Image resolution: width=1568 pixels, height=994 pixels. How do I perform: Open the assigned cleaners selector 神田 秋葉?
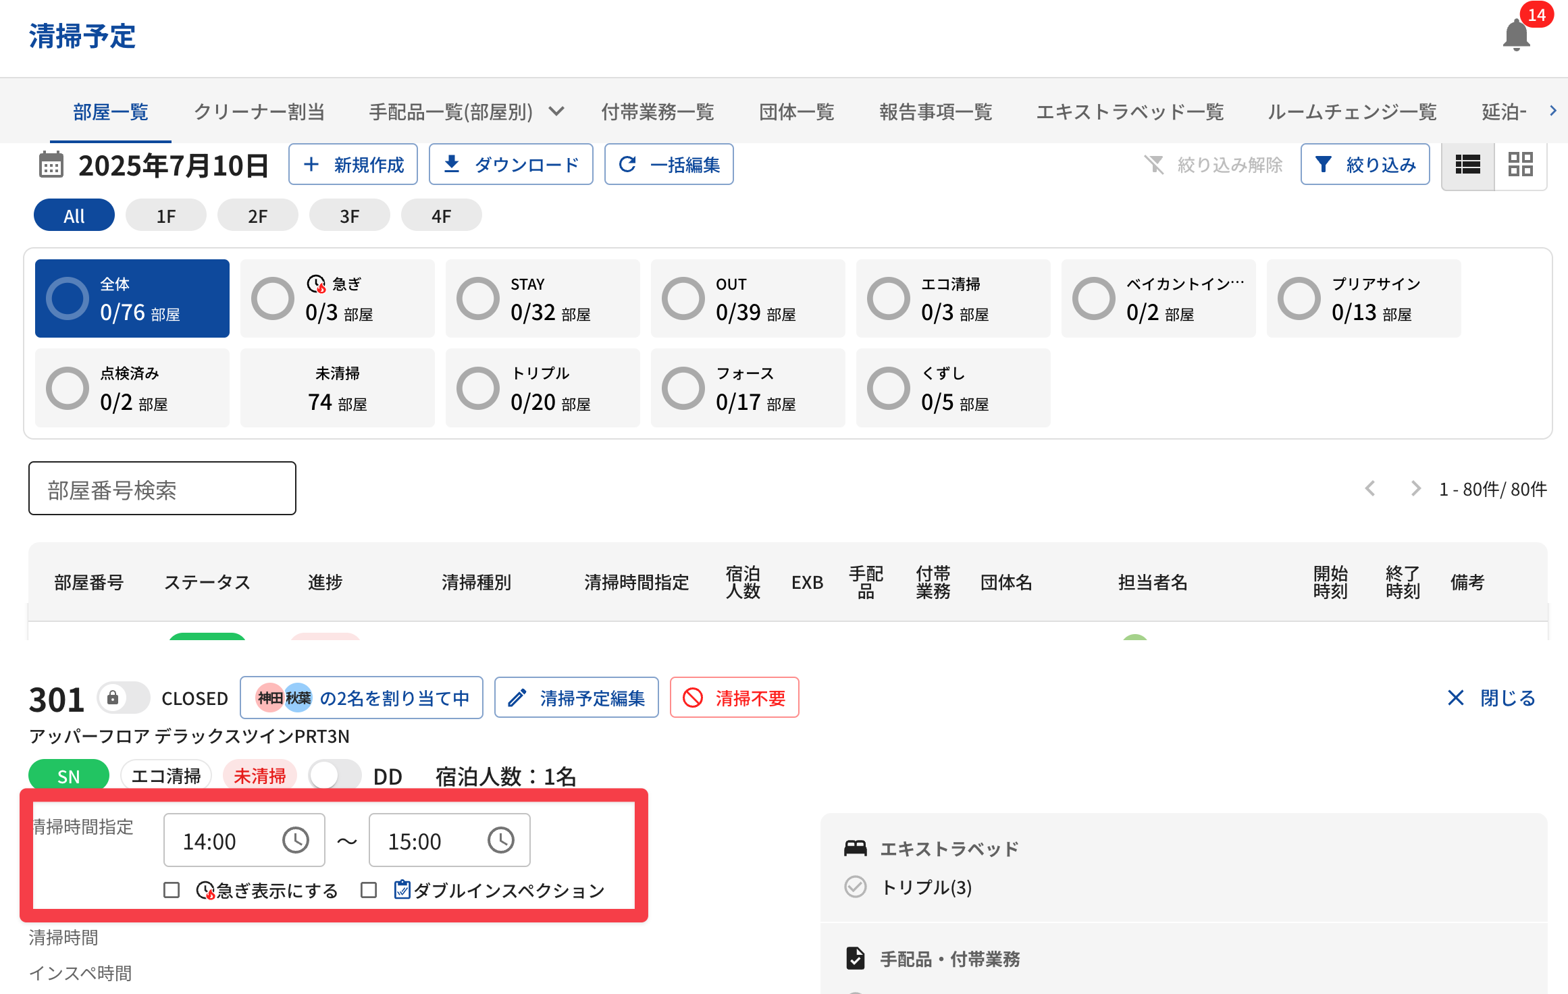[361, 698]
